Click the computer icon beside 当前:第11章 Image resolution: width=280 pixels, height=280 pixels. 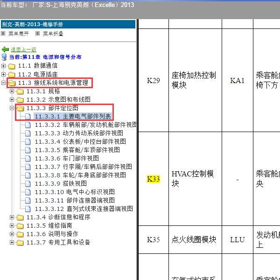[4, 57]
